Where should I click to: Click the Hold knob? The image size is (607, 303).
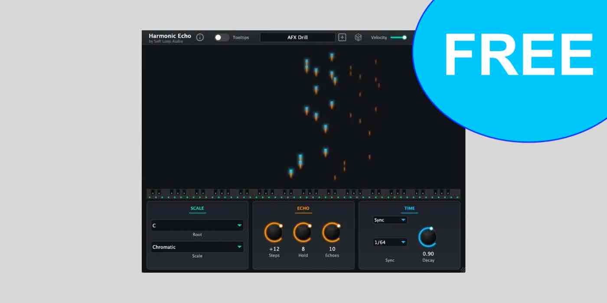pyautogui.click(x=303, y=233)
